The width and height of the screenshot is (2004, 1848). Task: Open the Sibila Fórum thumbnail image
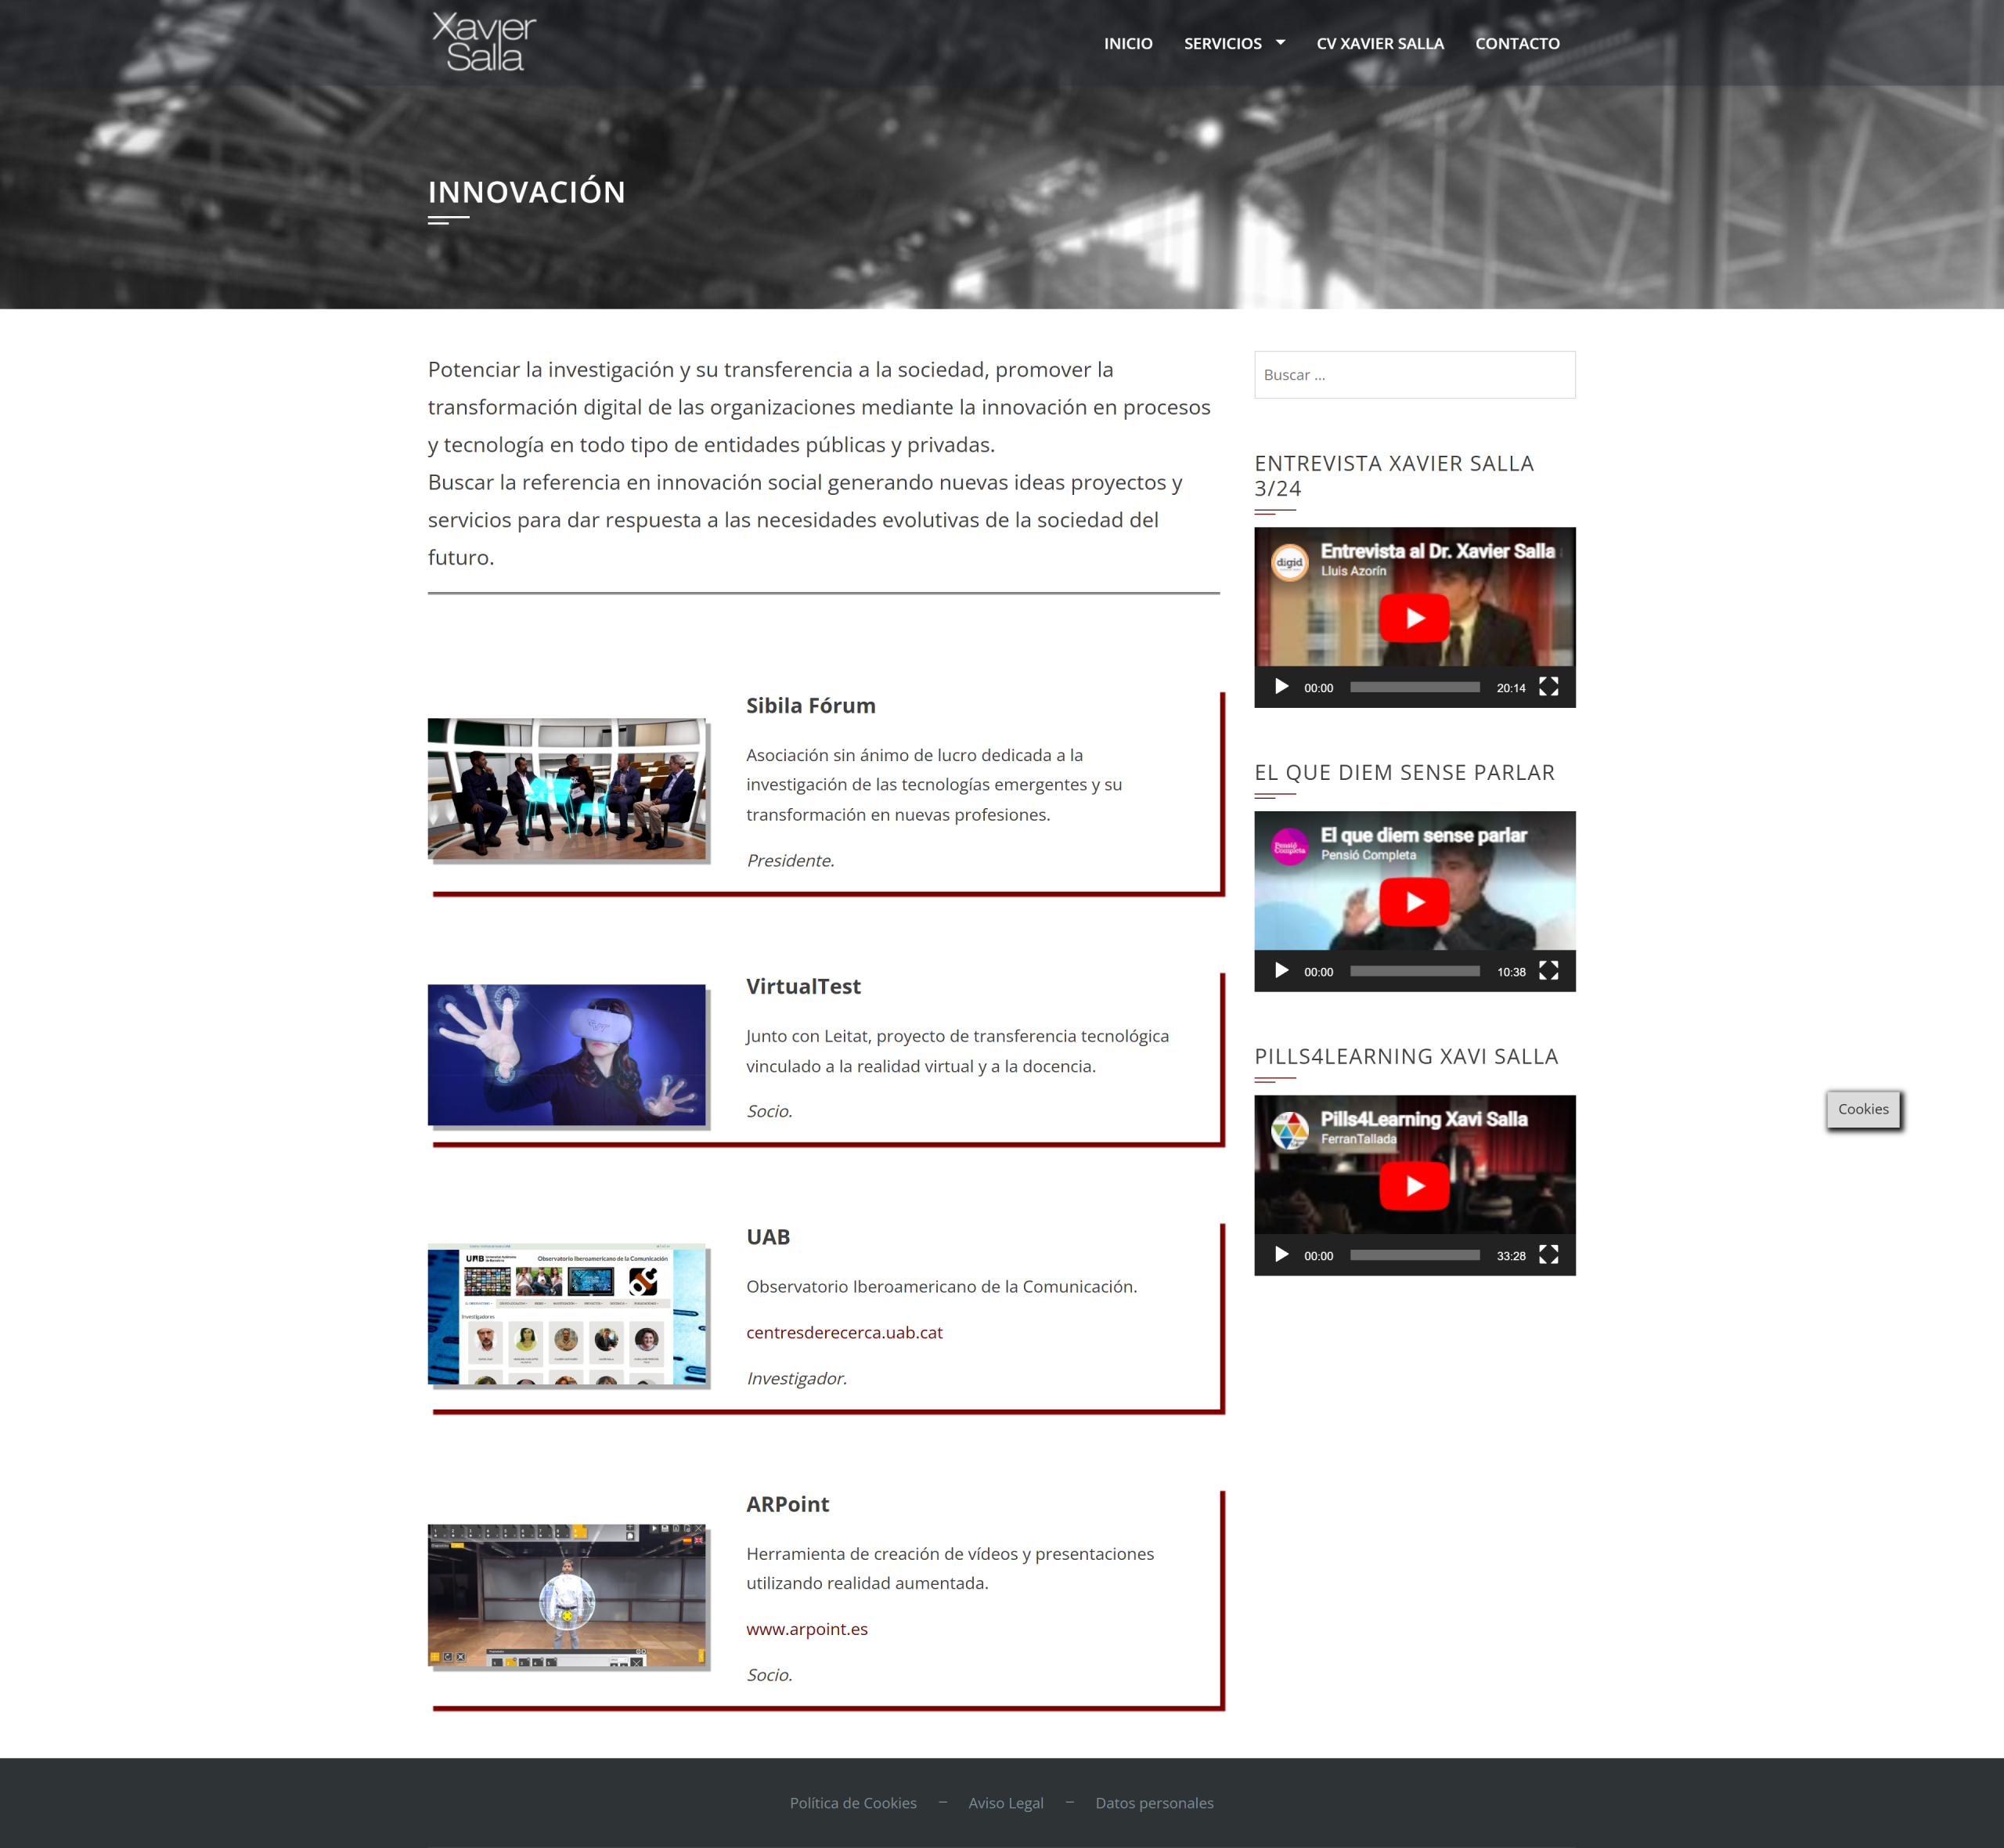pyautogui.click(x=567, y=789)
